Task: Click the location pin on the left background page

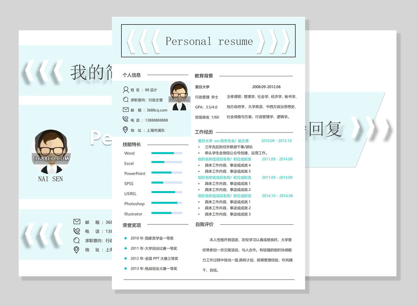Action: point(77,250)
